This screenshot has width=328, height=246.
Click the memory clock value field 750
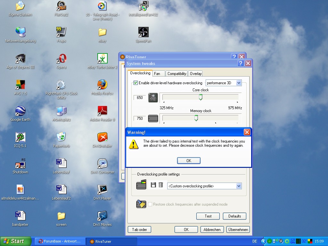(x=140, y=119)
